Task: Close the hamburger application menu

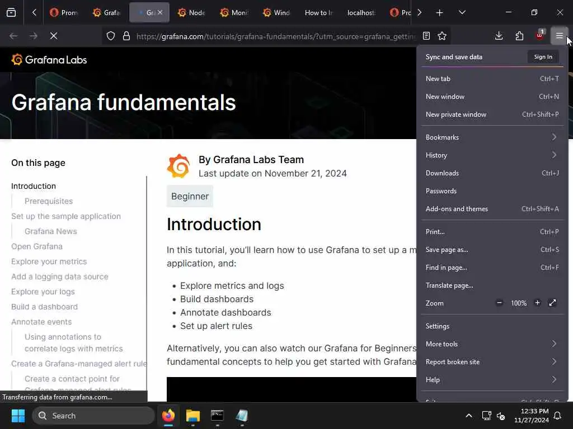Action: pyautogui.click(x=560, y=36)
